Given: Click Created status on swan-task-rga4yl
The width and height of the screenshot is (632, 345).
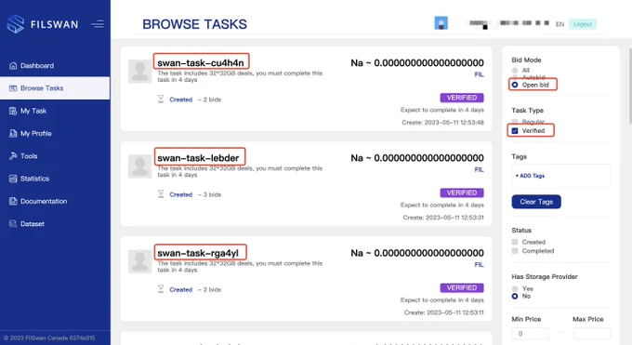Looking at the screenshot, I should 180,290.
